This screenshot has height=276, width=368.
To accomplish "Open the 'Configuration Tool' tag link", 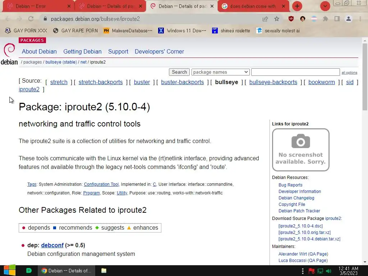I will click(x=101, y=184).
